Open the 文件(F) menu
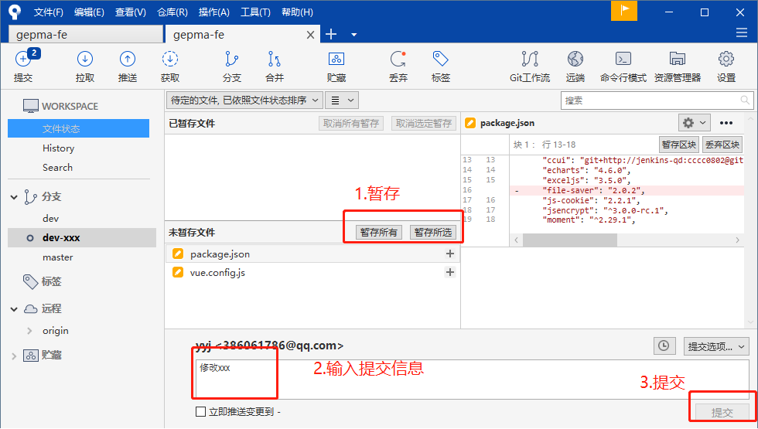 48,12
